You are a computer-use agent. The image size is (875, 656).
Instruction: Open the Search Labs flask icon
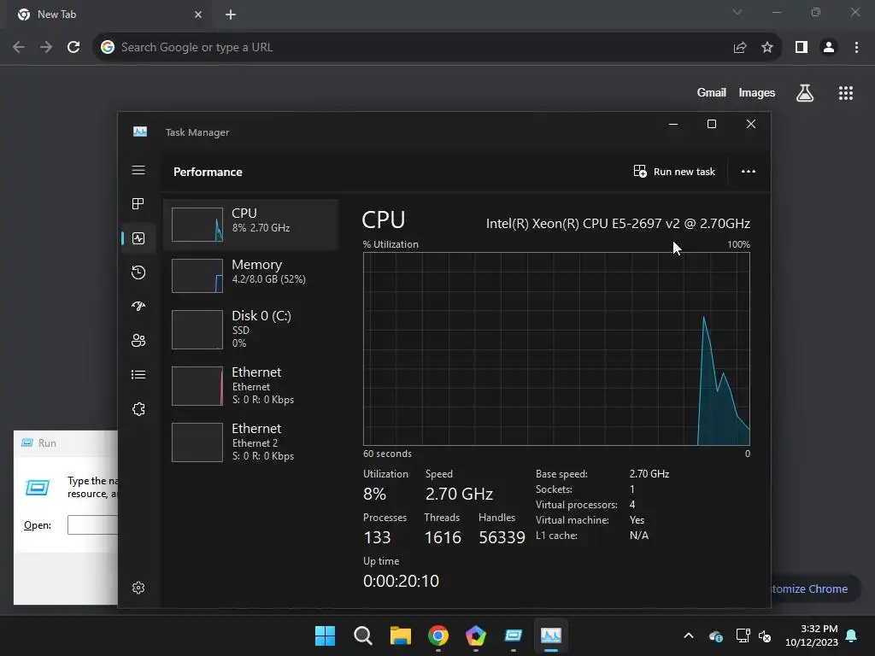point(805,92)
